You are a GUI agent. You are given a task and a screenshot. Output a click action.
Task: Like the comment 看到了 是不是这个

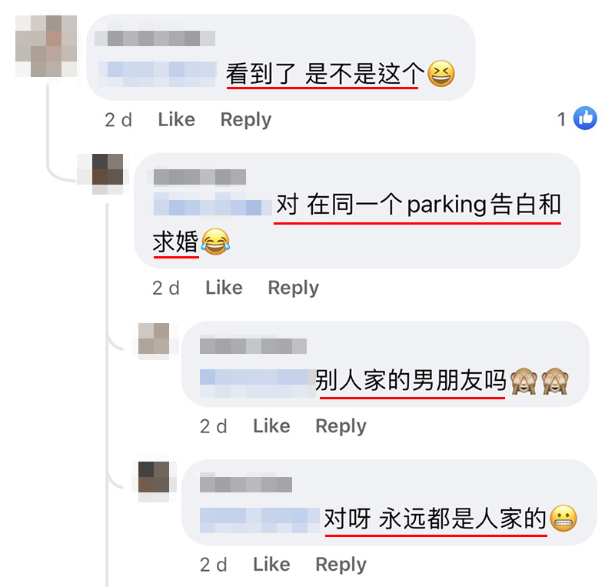177,119
